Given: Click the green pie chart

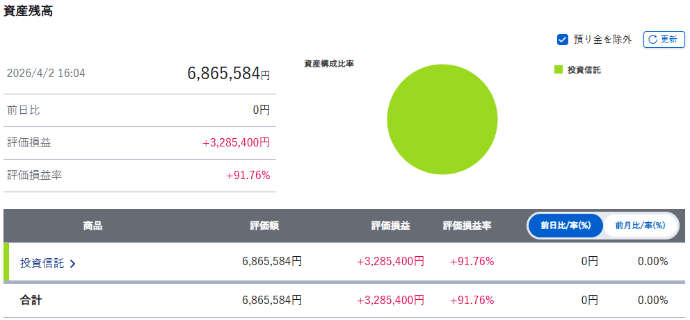Looking at the screenshot, I should 442,119.
